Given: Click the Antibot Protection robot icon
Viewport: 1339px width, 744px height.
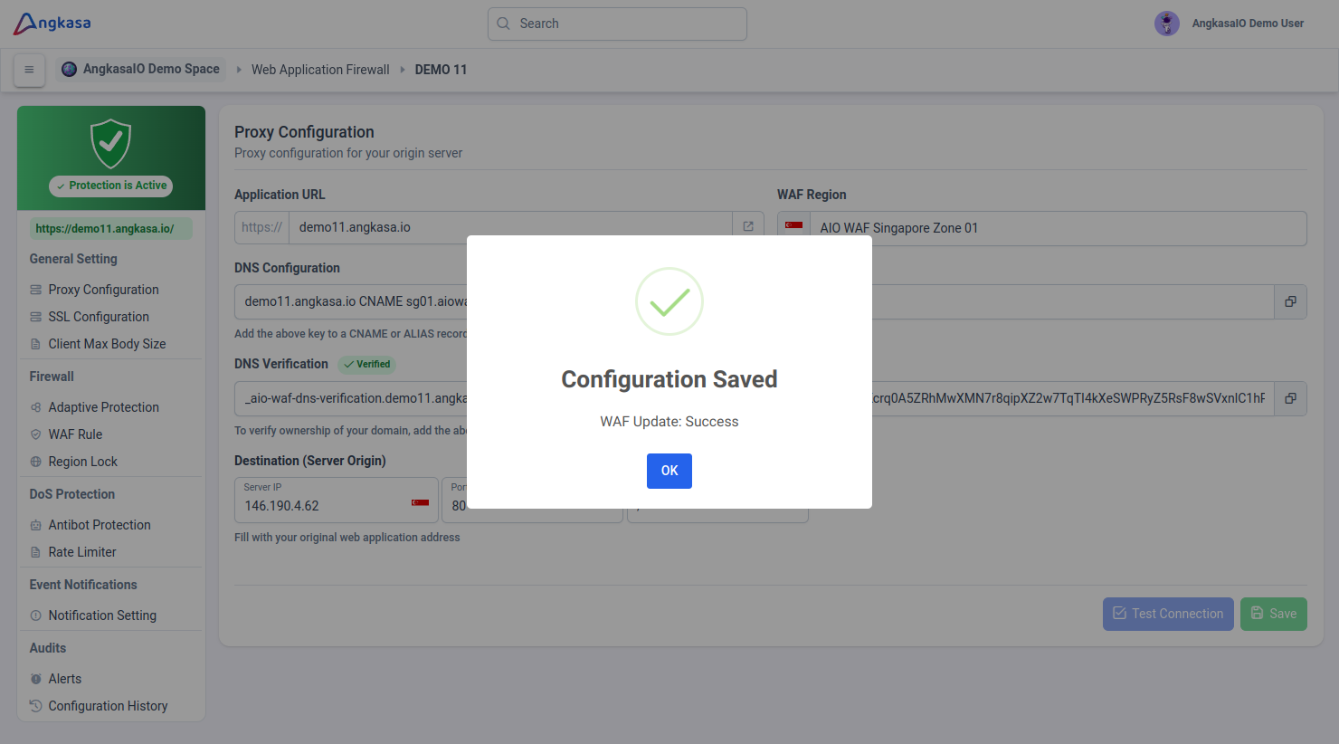Looking at the screenshot, I should click(36, 525).
